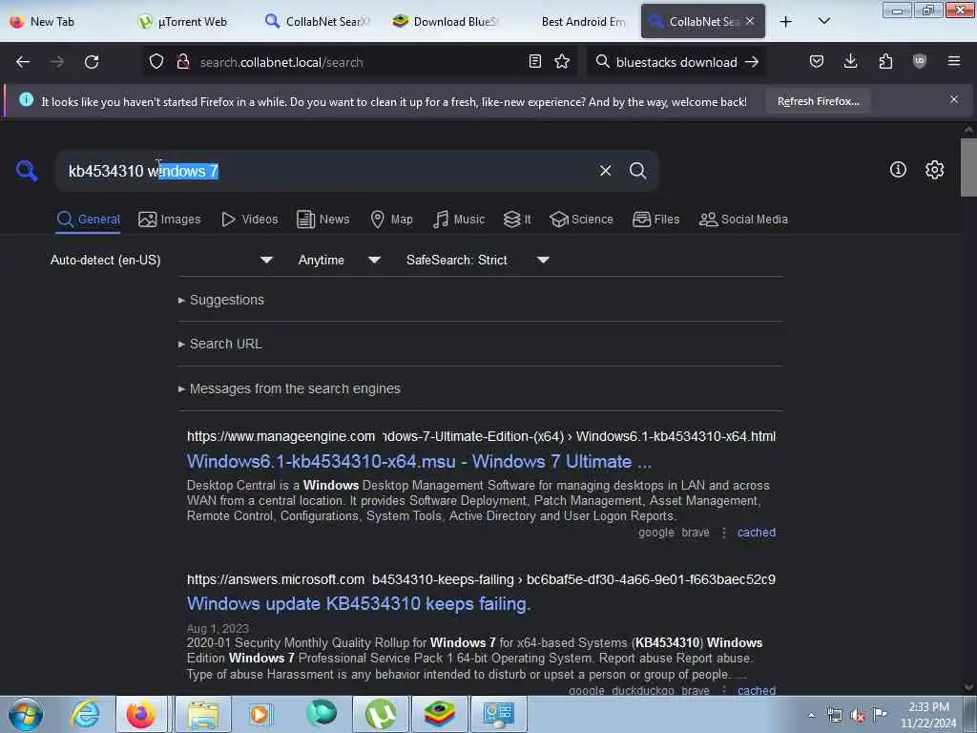Open language selector Auto-detect dropdown
The height and width of the screenshot is (733, 977).
coord(162,260)
